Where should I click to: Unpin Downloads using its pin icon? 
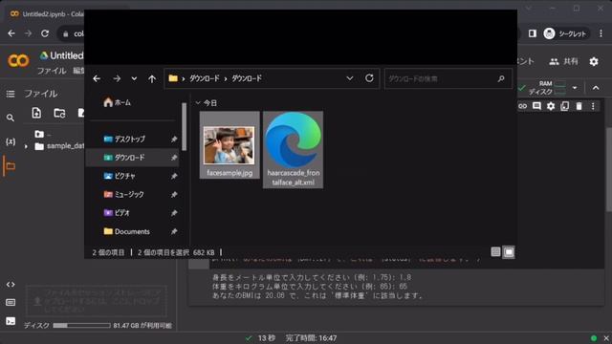174,158
